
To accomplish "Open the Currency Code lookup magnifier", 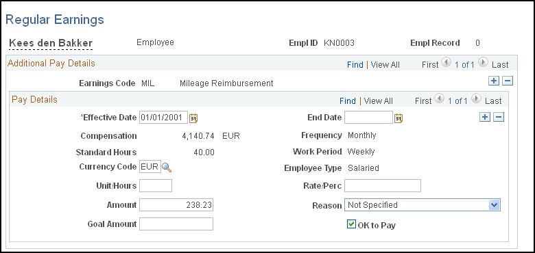I will (167, 168).
